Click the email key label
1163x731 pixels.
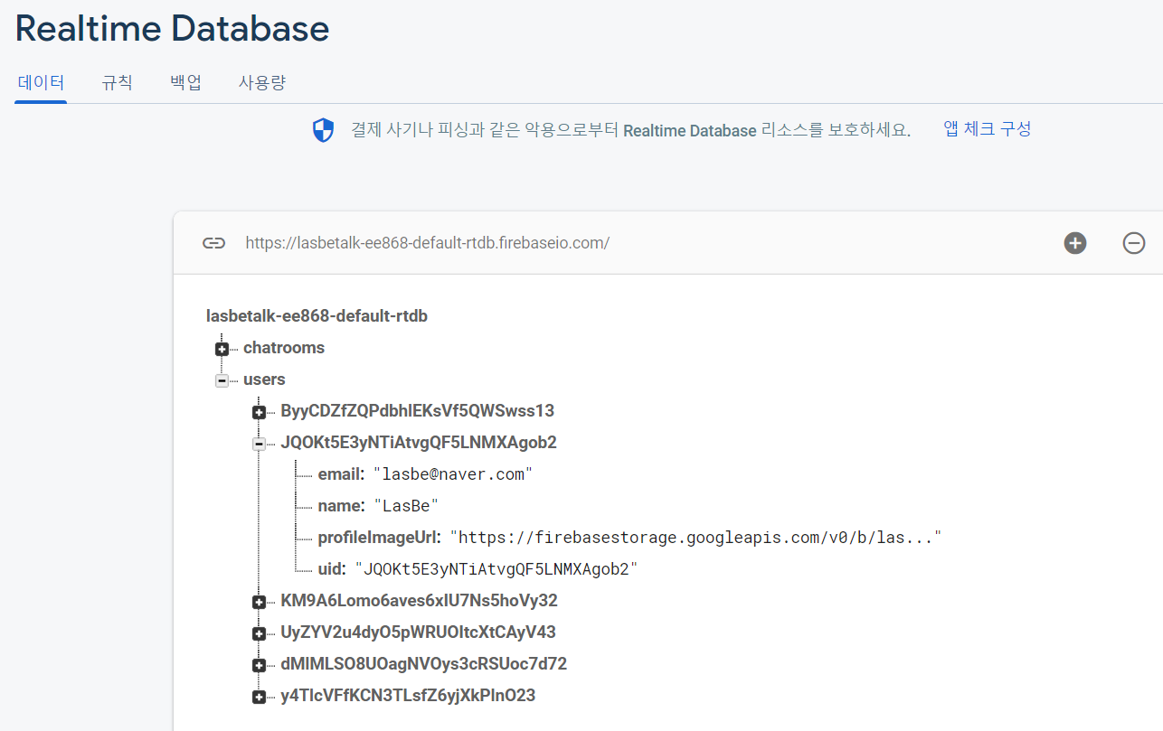point(341,474)
